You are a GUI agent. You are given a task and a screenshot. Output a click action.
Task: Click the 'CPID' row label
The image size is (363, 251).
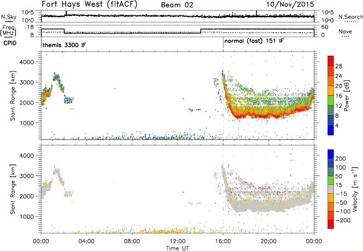tap(10, 43)
